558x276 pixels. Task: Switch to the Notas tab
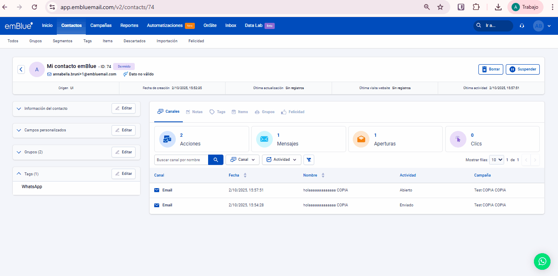tap(194, 112)
